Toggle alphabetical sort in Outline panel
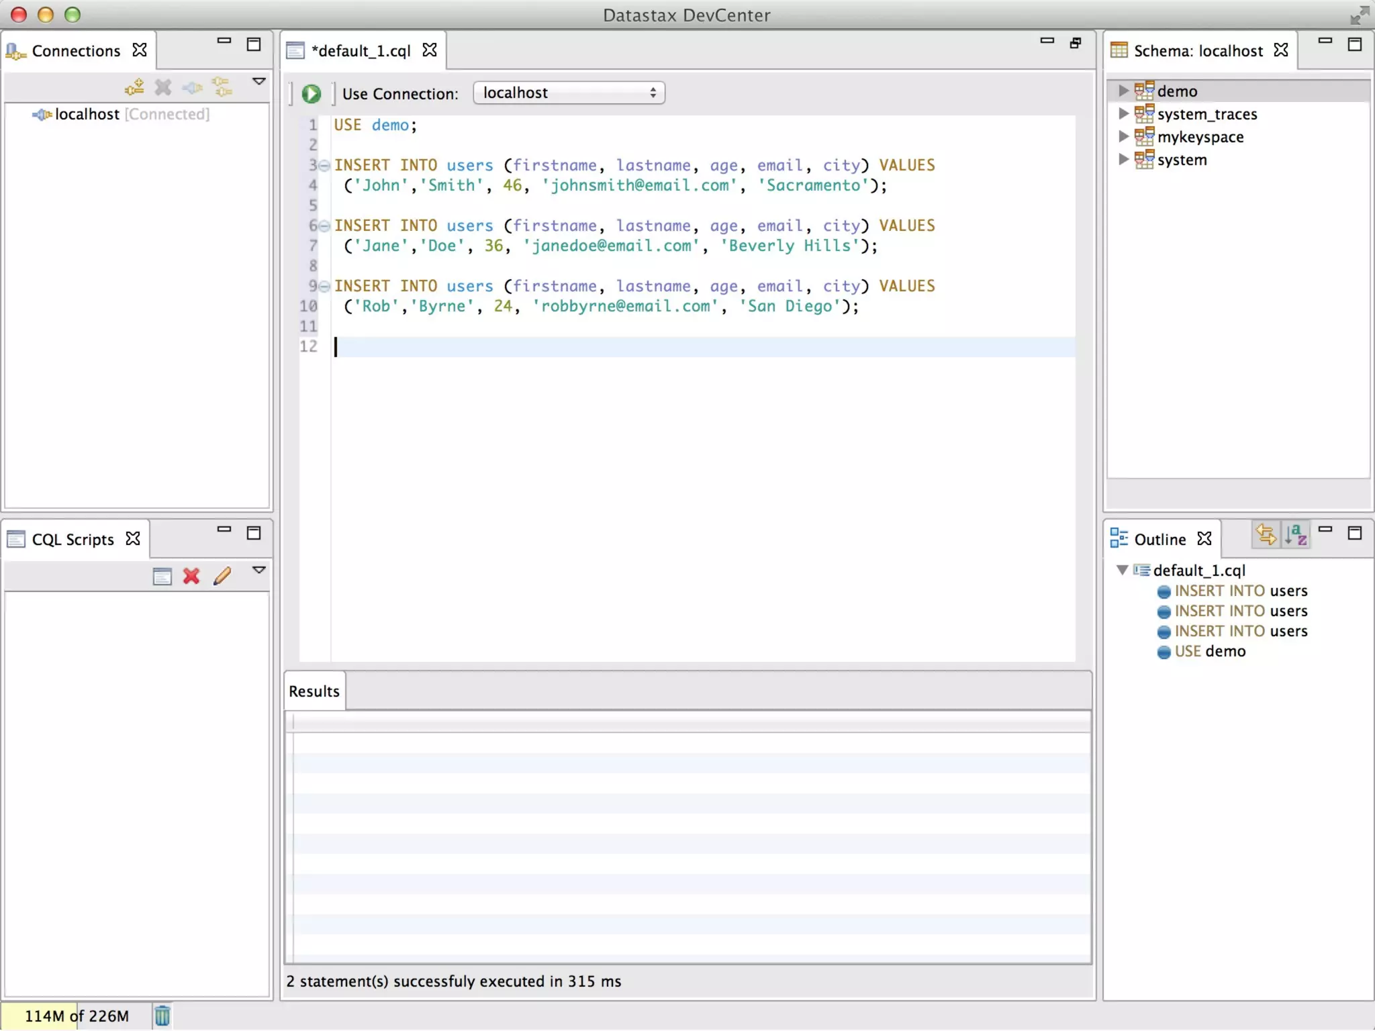 [x=1296, y=535]
